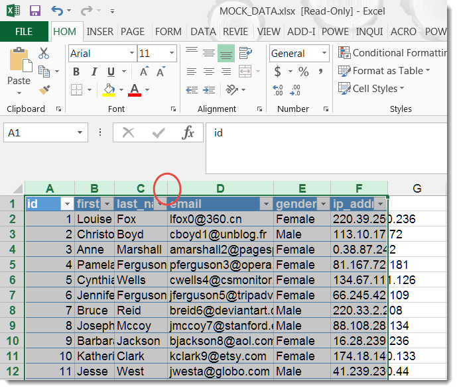Open Number group dialog launcher
This screenshot has width=457, height=390.
[326, 109]
